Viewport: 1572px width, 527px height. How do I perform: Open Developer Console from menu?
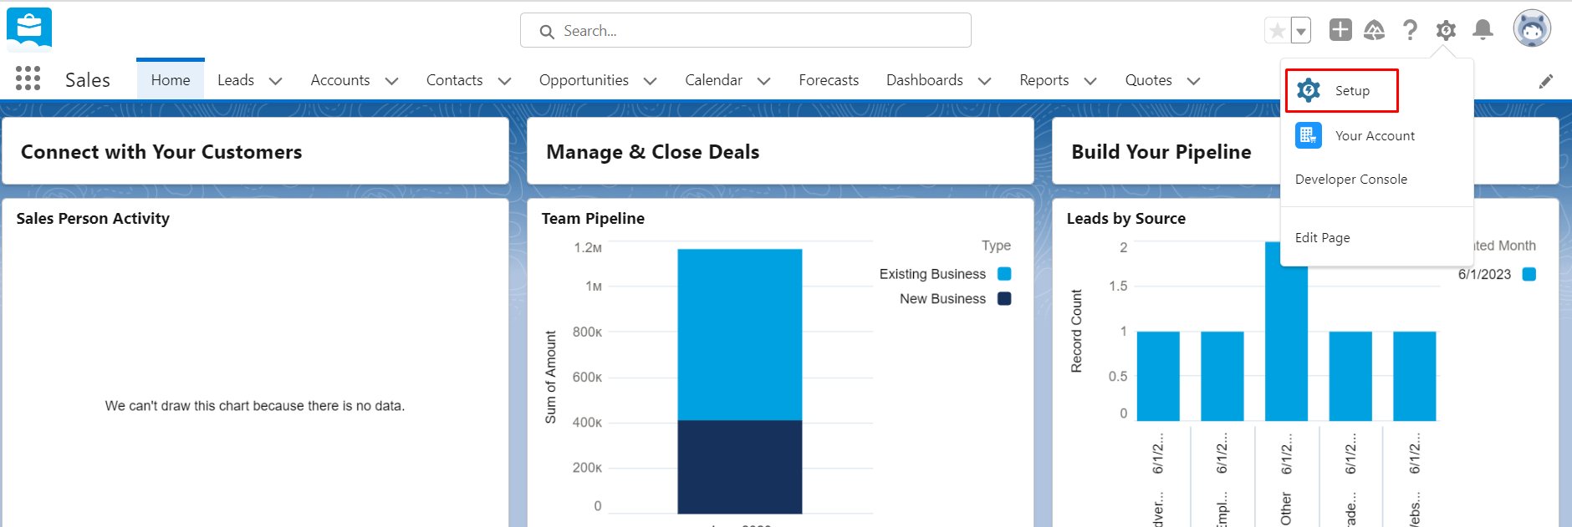(x=1351, y=179)
